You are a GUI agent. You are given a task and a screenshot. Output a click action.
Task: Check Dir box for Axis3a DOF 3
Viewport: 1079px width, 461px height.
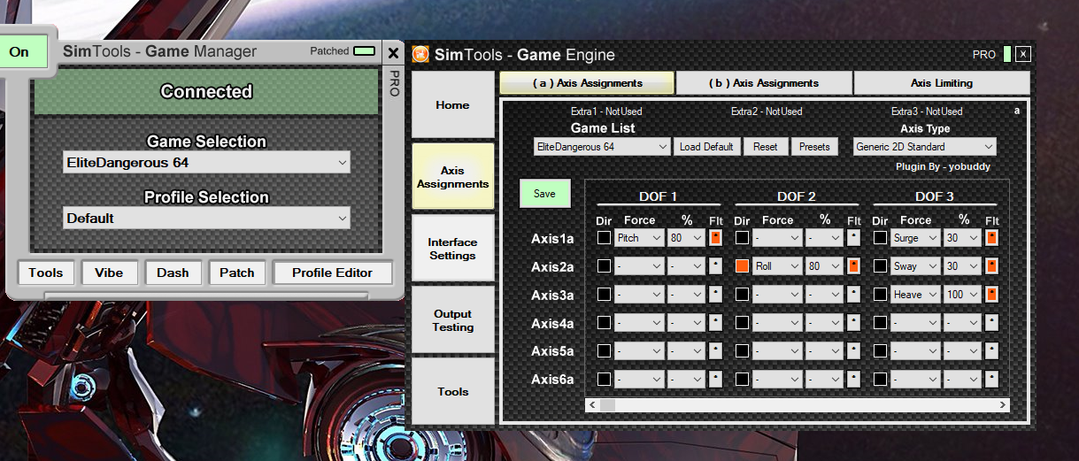(x=880, y=295)
